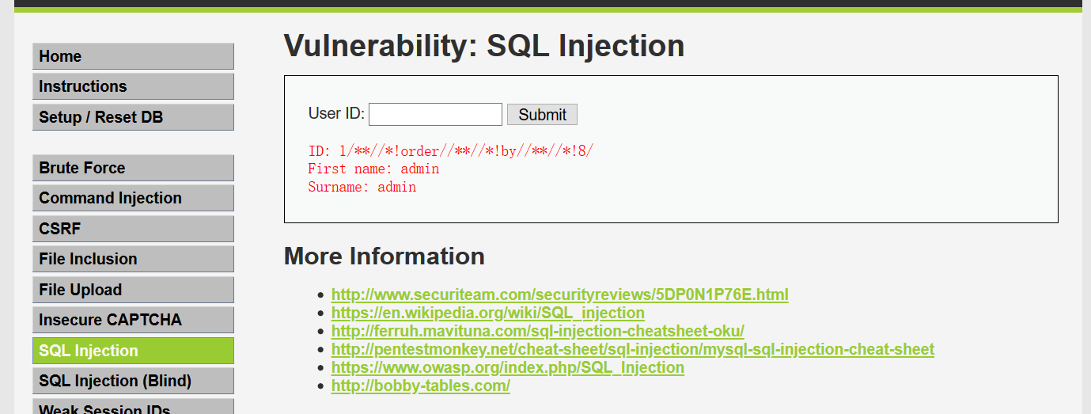Navigate to the CSRF page

pos(133,229)
